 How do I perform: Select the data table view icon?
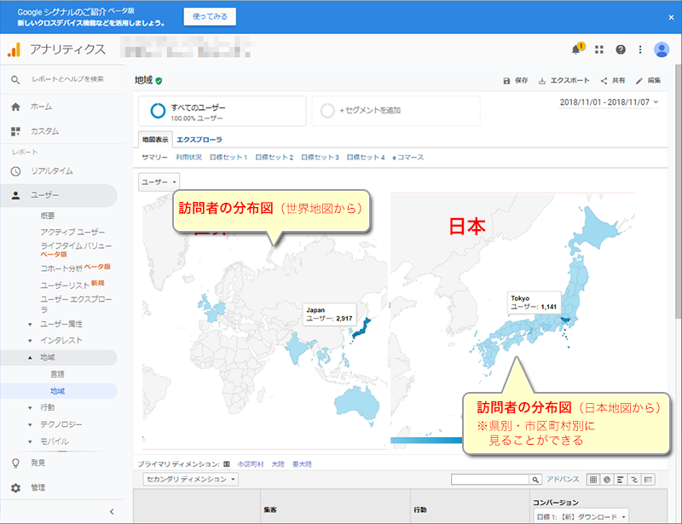[593, 480]
